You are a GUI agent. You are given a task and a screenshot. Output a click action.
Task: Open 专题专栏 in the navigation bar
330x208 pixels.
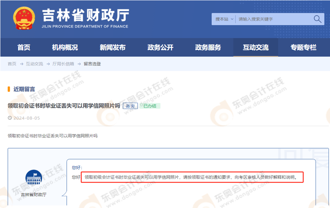coord(303,48)
